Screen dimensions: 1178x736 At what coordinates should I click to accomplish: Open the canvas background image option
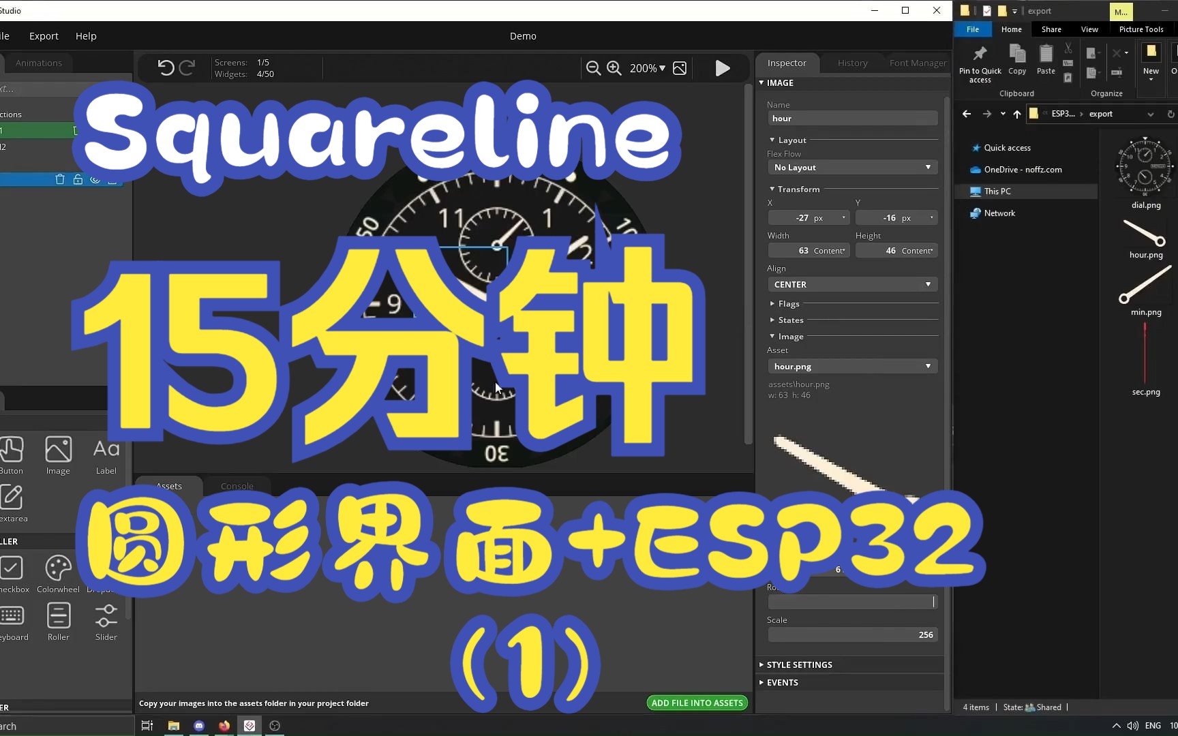tap(680, 68)
